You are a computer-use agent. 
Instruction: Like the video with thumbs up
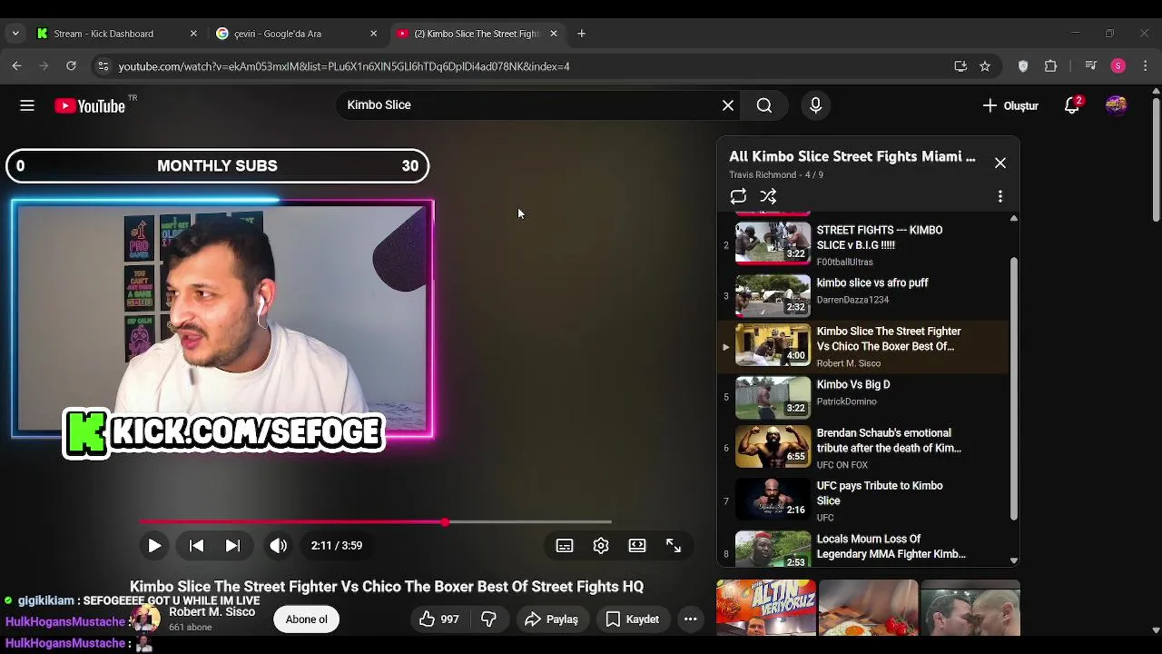(438, 619)
